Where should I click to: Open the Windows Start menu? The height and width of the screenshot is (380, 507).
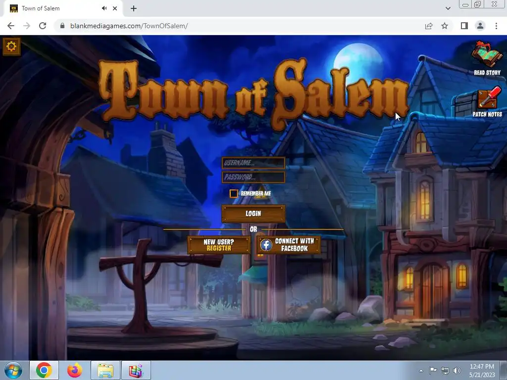click(x=13, y=370)
